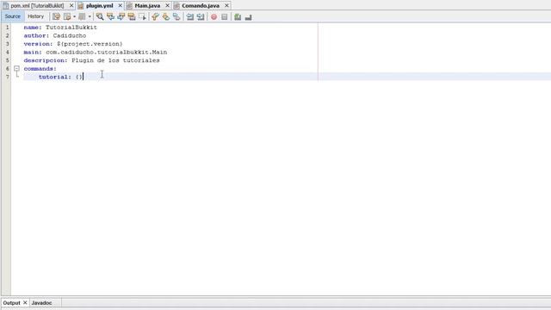Open the Main.java tab
This screenshot has width=551, height=310.
[x=147, y=6]
